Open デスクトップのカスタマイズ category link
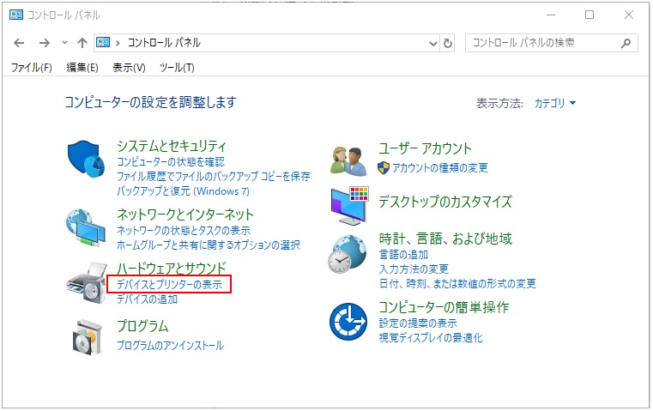Image resolution: width=653 pixels, height=411 pixels. point(444,202)
